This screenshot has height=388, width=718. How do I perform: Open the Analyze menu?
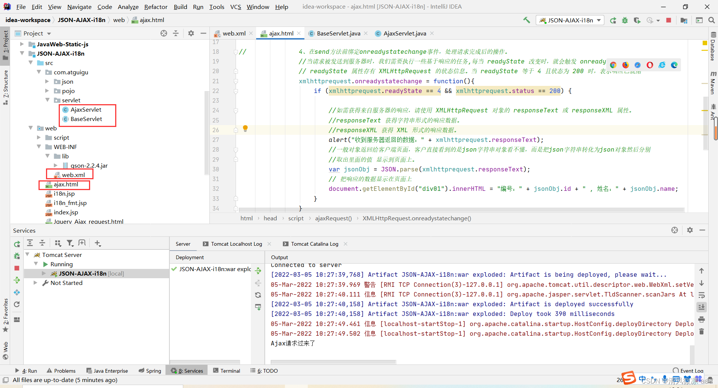tap(128, 7)
